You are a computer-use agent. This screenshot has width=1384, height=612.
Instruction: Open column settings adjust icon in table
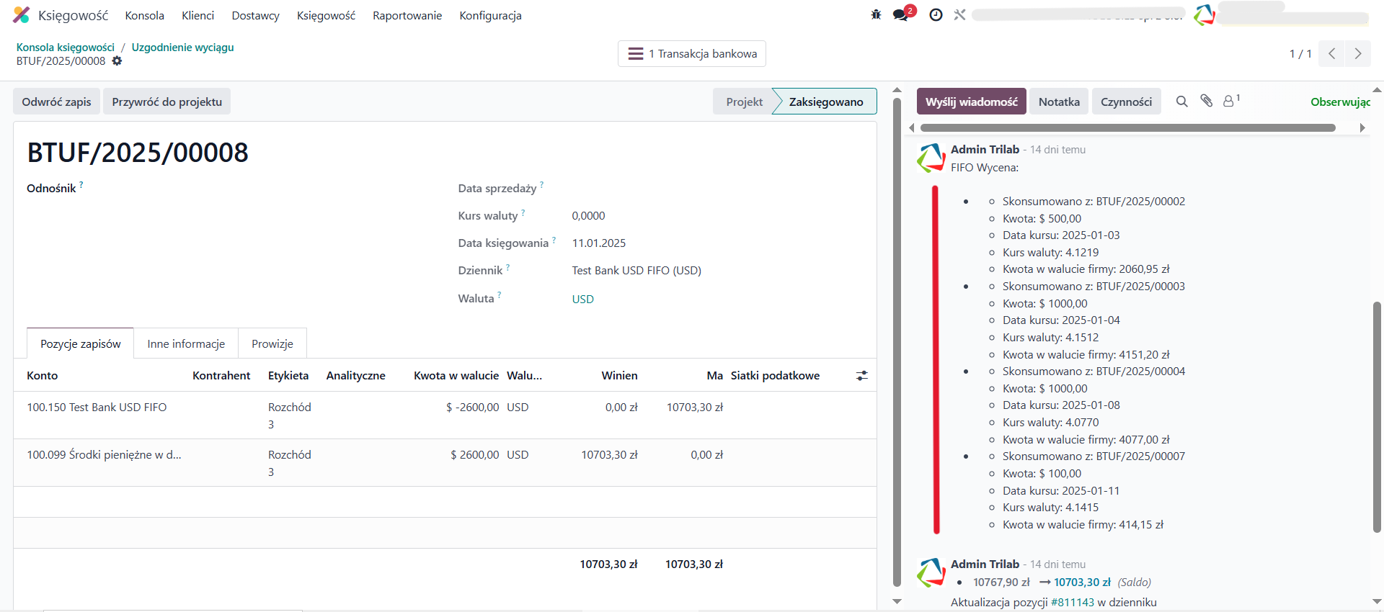point(861,376)
